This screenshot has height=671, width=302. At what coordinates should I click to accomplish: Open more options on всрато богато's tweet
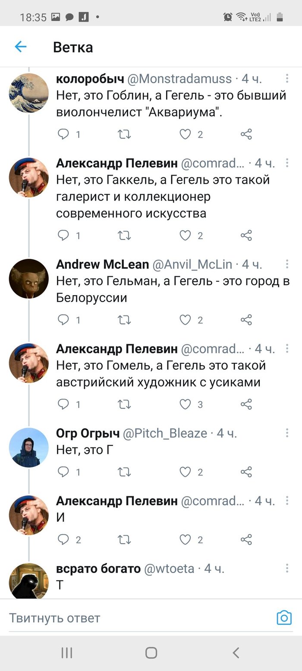pyautogui.click(x=287, y=568)
